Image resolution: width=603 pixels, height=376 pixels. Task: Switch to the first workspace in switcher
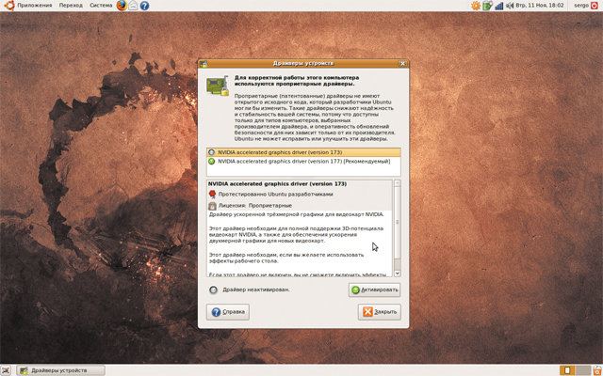click(567, 370)
